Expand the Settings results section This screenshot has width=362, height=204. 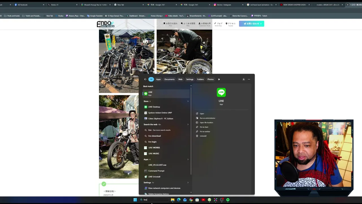click(x=188, y=182)
